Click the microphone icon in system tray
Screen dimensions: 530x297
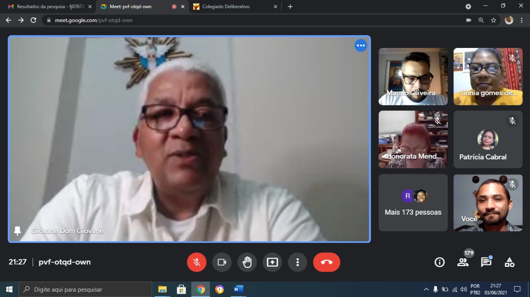[x=436, y=289]
